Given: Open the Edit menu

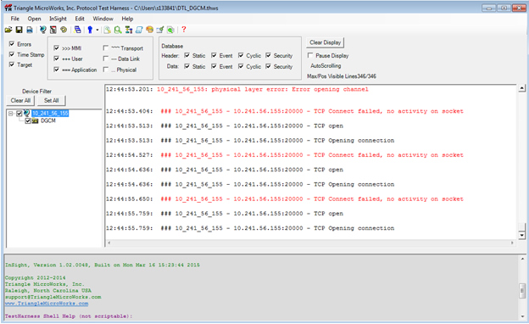Looking at the screenshot, I should point(80,19).
